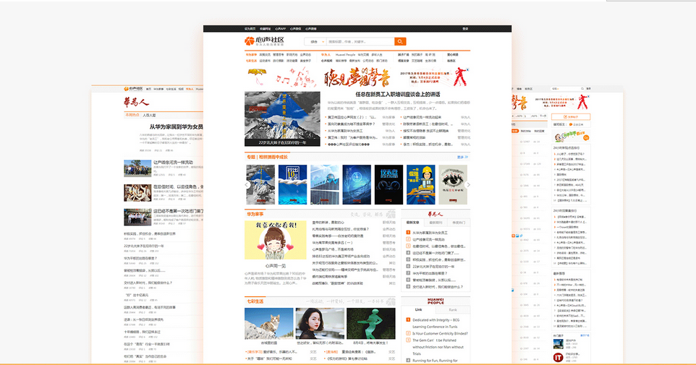This screenshot has width=696, height=365.
Task: Open ranked article 华为平板的出路在哪里?
Action: pos(430,274)
